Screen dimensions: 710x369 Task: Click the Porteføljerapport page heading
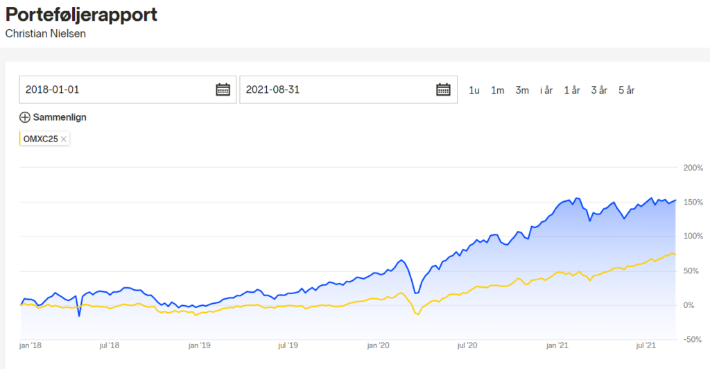point(82,15)
